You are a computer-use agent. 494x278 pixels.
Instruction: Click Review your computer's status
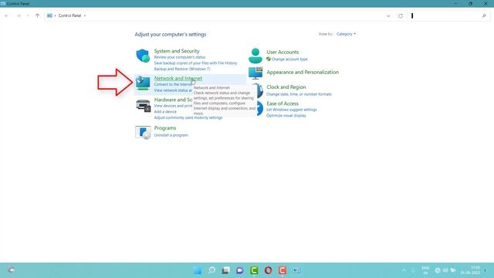click(180, 57)
